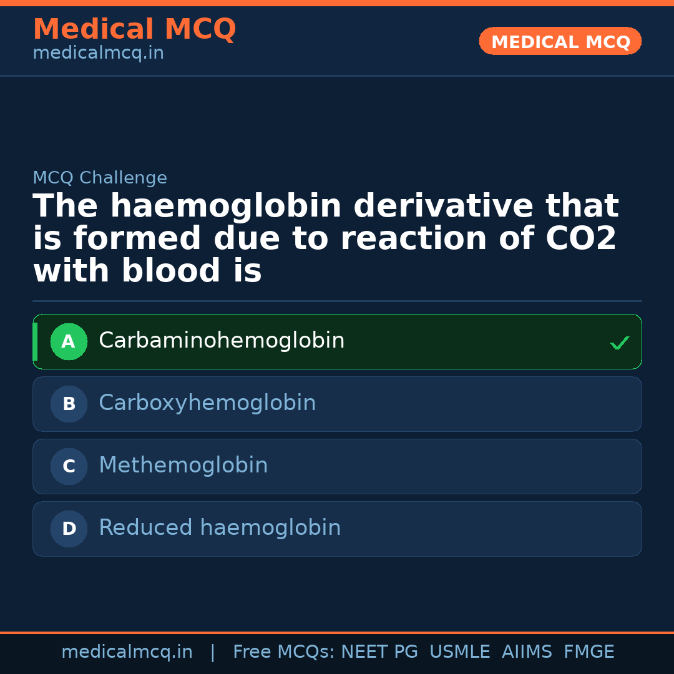This screenshot has width=674, height=674.
Task: Click FMGE in the footer
Action: click(589, 652)
